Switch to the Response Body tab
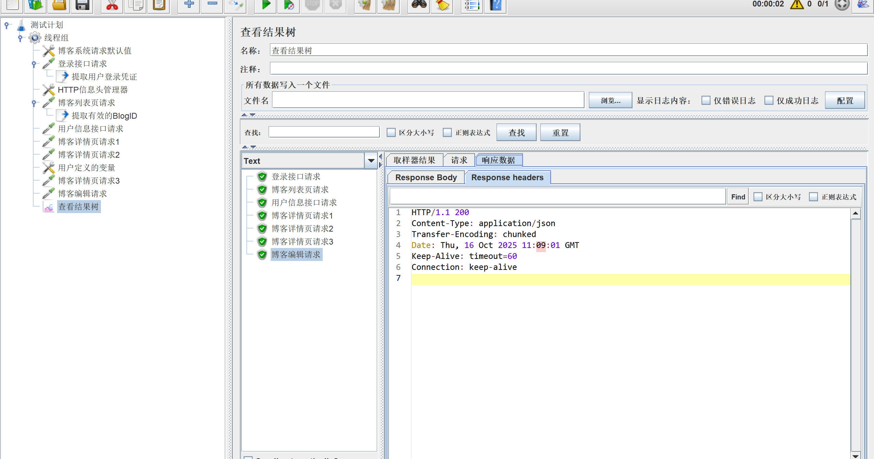This screenshot has height=459, width=874. [426, 178]
